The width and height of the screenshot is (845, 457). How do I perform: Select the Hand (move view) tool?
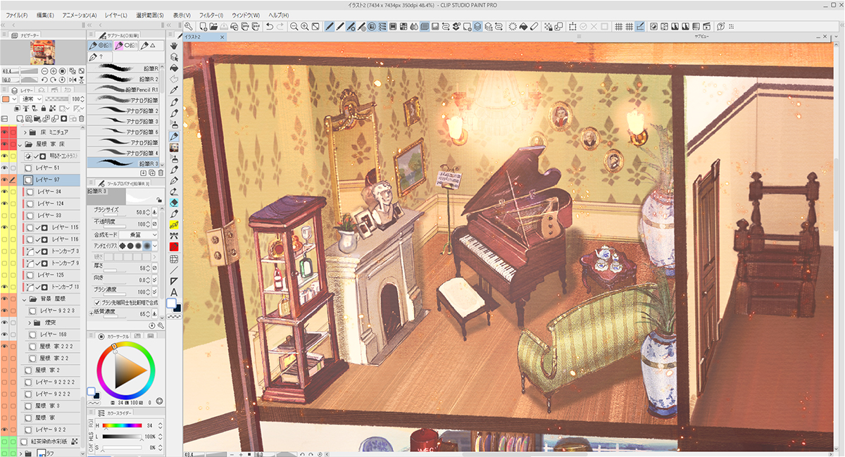click(x=174, y=46)
